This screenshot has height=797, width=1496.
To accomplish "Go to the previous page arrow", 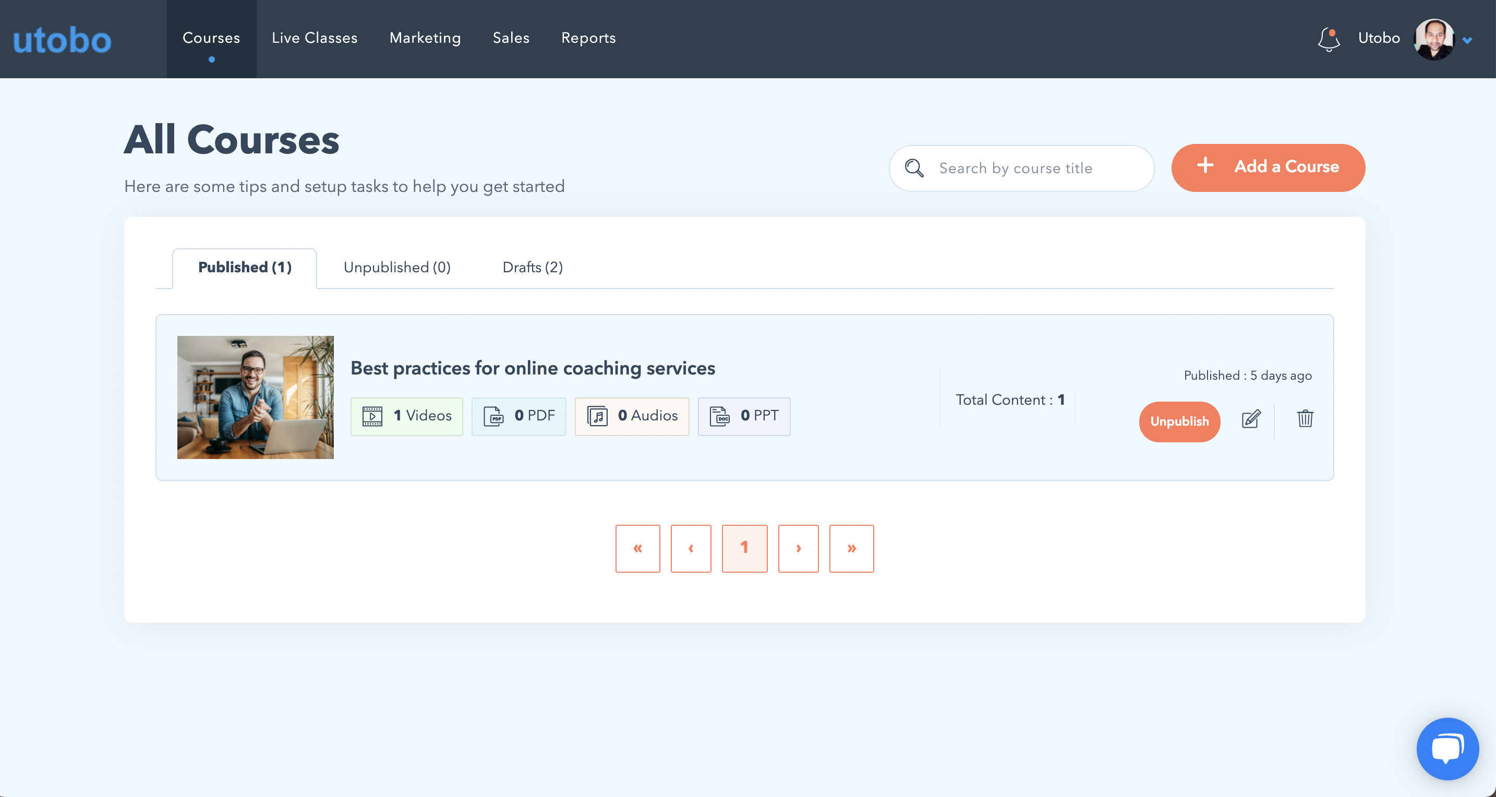I will 691,548.
